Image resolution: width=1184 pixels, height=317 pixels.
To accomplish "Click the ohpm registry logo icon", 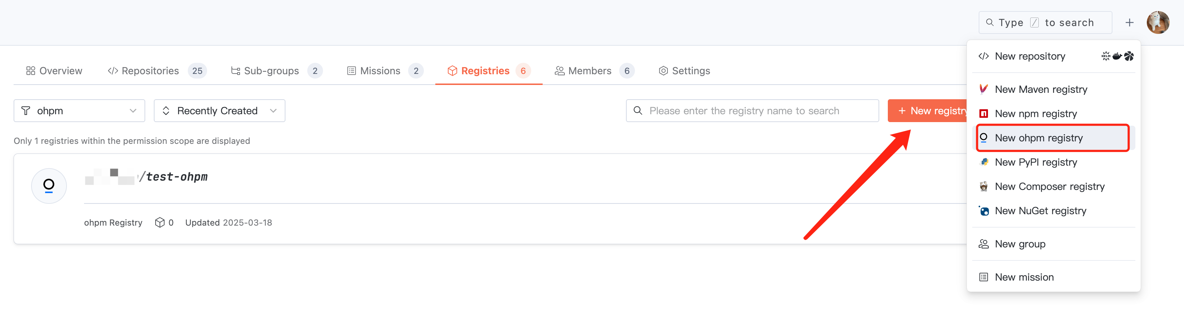I will pos(49,185).
